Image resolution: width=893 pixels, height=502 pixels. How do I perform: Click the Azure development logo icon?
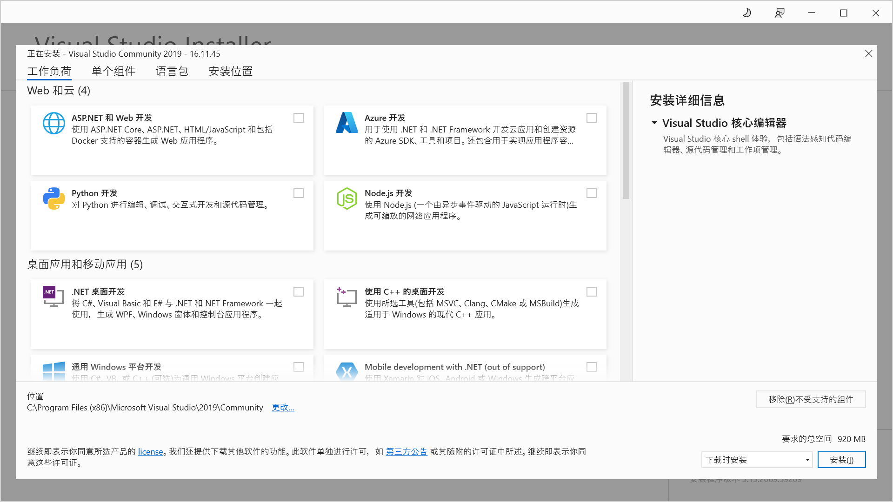click(347, 123)
